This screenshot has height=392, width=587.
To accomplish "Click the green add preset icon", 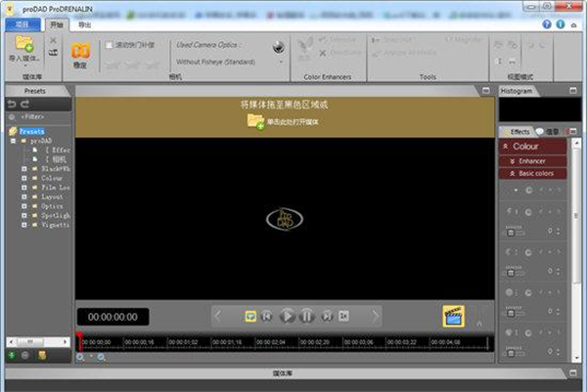I will coord(11,356).
